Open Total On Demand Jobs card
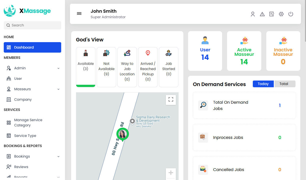Viewport: 306px width, 180px height. [x=244, y=105]
